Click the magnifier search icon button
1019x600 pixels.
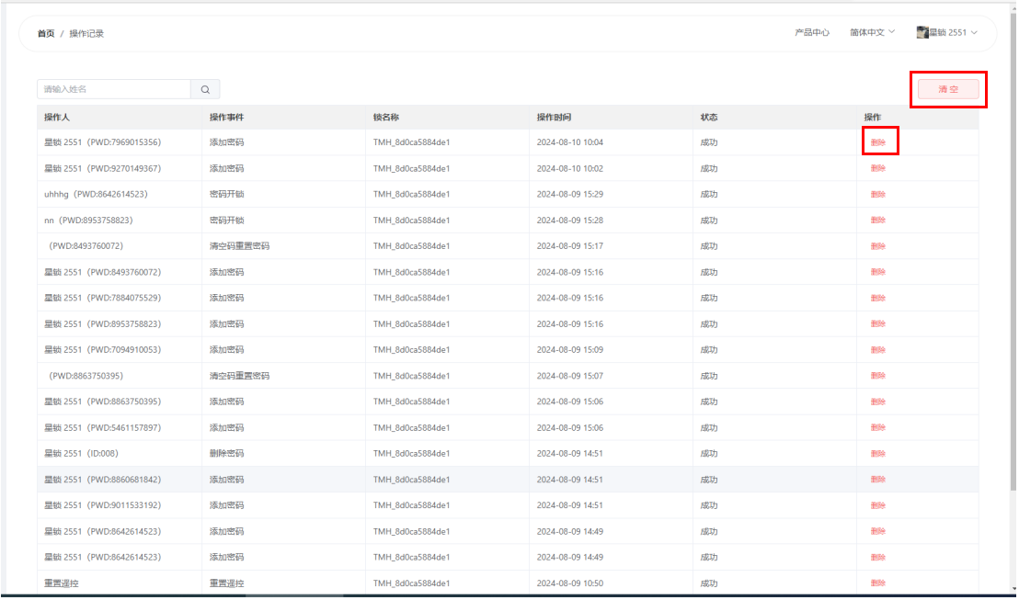[205, 89]
